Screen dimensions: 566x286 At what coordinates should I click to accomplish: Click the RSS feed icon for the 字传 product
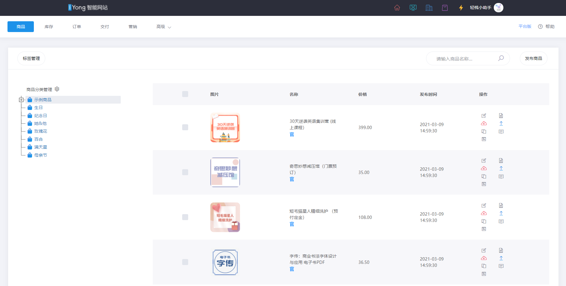tap(484, 274)
